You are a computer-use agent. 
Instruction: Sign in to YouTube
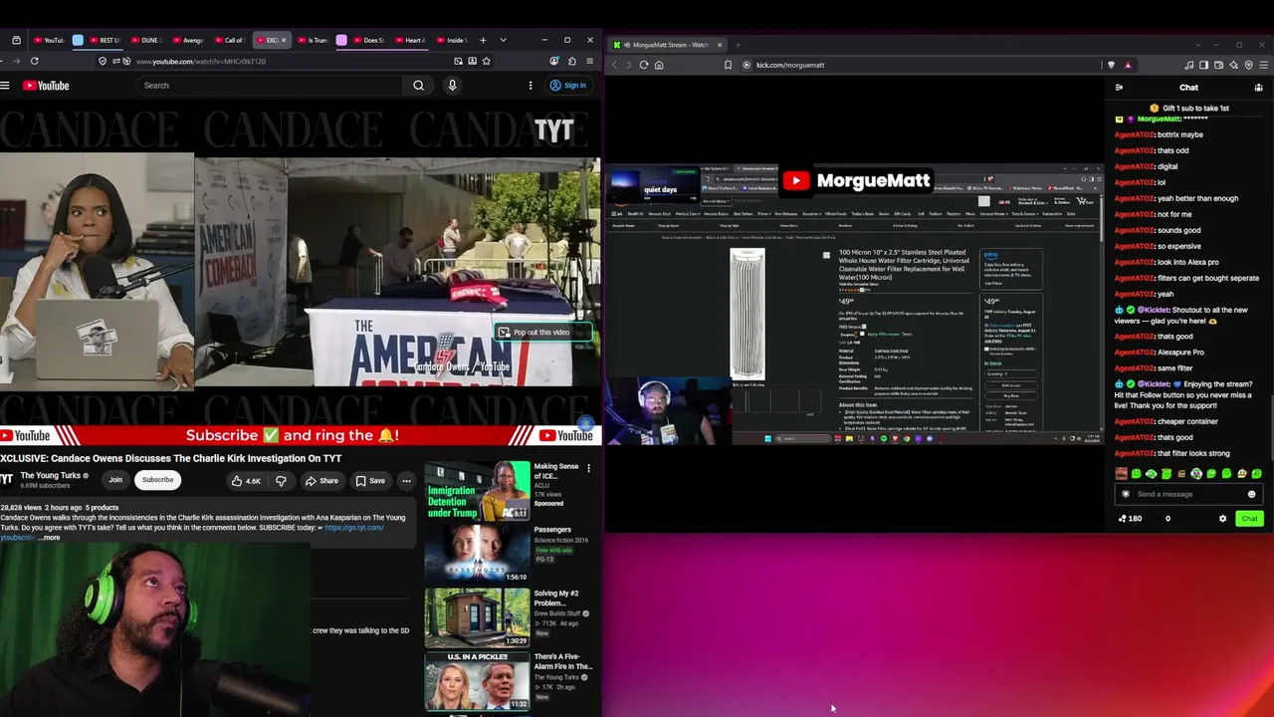coord(568,86)
